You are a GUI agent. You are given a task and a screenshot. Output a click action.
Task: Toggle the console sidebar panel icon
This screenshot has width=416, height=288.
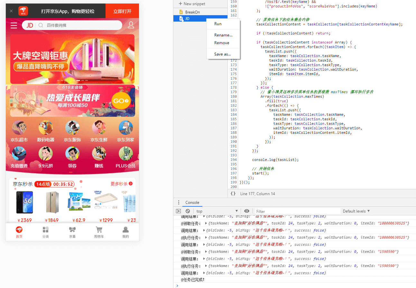point(179,211)
